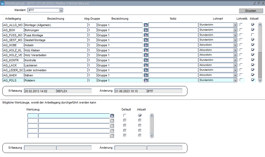
Task: Open lookup icon for Polstern row
Action: (x=146, y=80)
